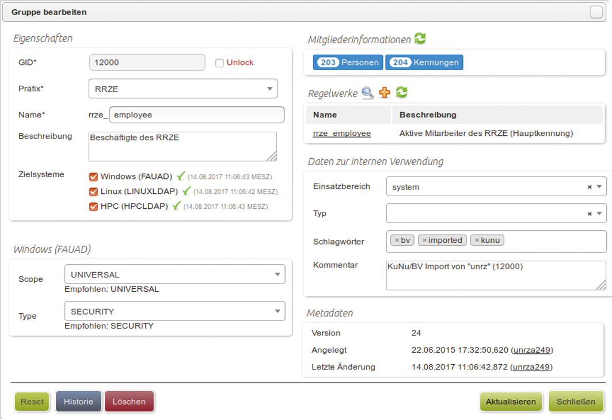This screenshot has width=612, height=420.
Task: Add a new Regelwerk with the plus icon
Action: 385,93
